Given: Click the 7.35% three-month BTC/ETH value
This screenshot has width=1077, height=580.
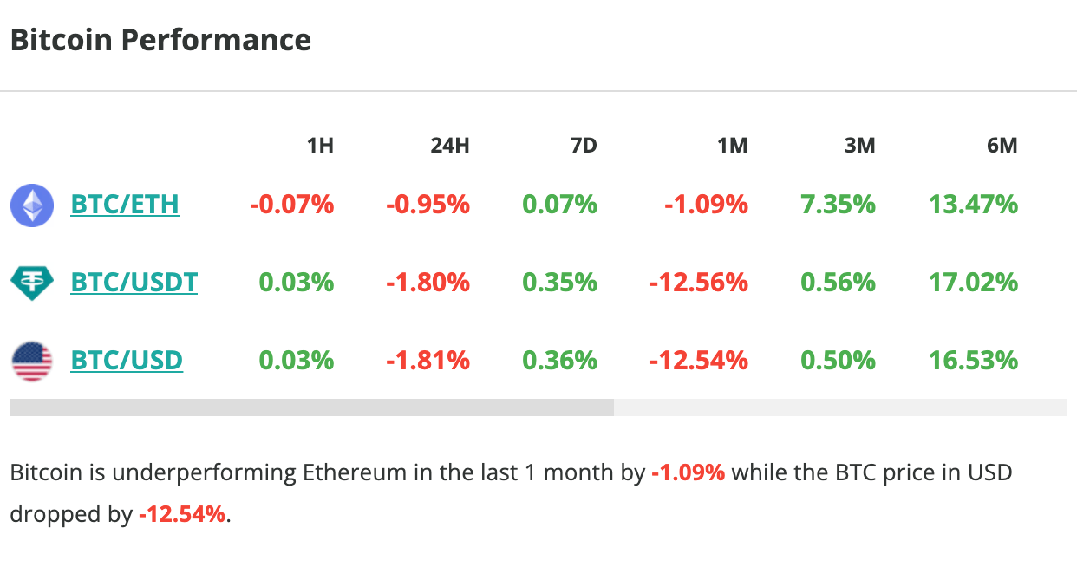Looking at the screenshot, I should (x=838, y=205).
